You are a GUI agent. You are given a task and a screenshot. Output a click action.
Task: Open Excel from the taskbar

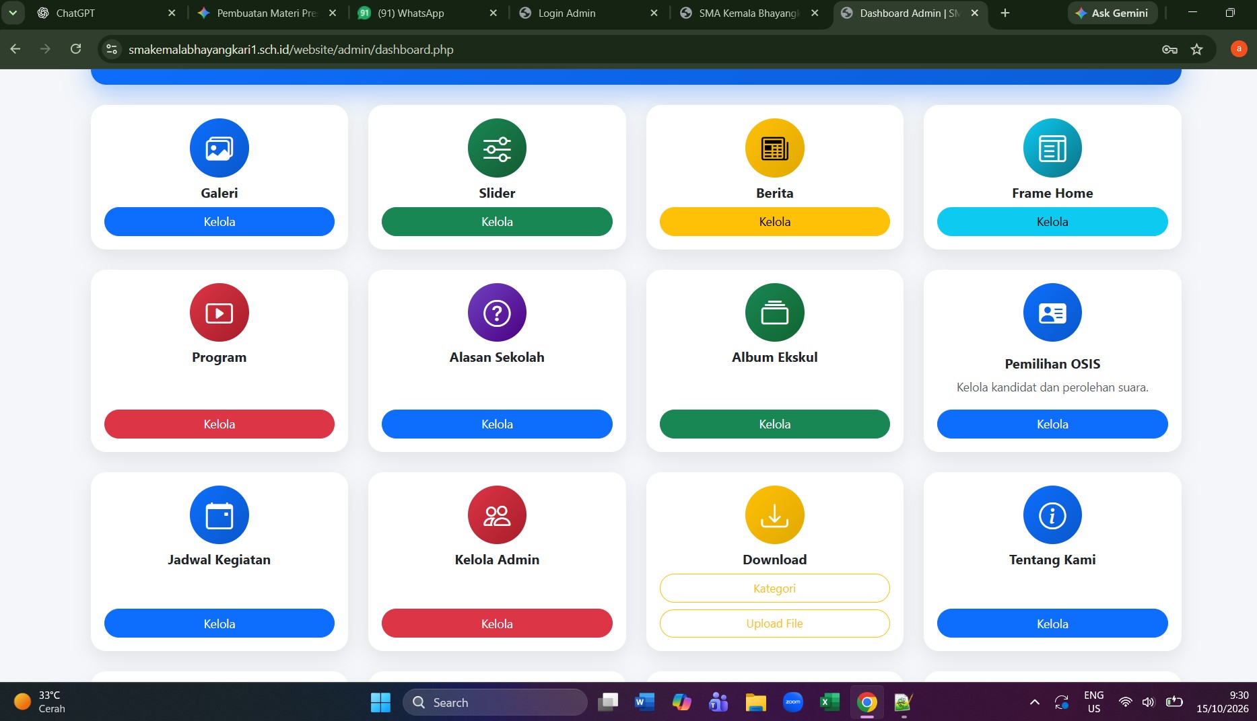click(x=829, y=702)
